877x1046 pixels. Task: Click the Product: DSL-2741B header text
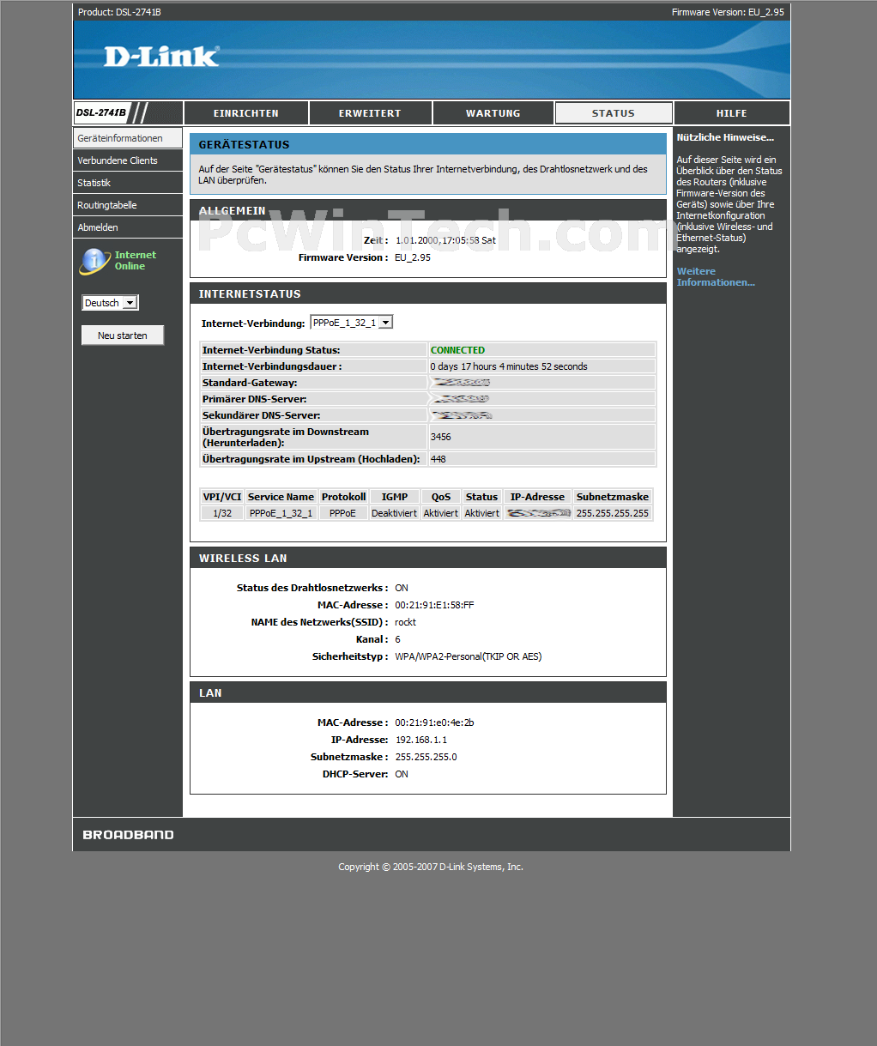tap(119, 12)
